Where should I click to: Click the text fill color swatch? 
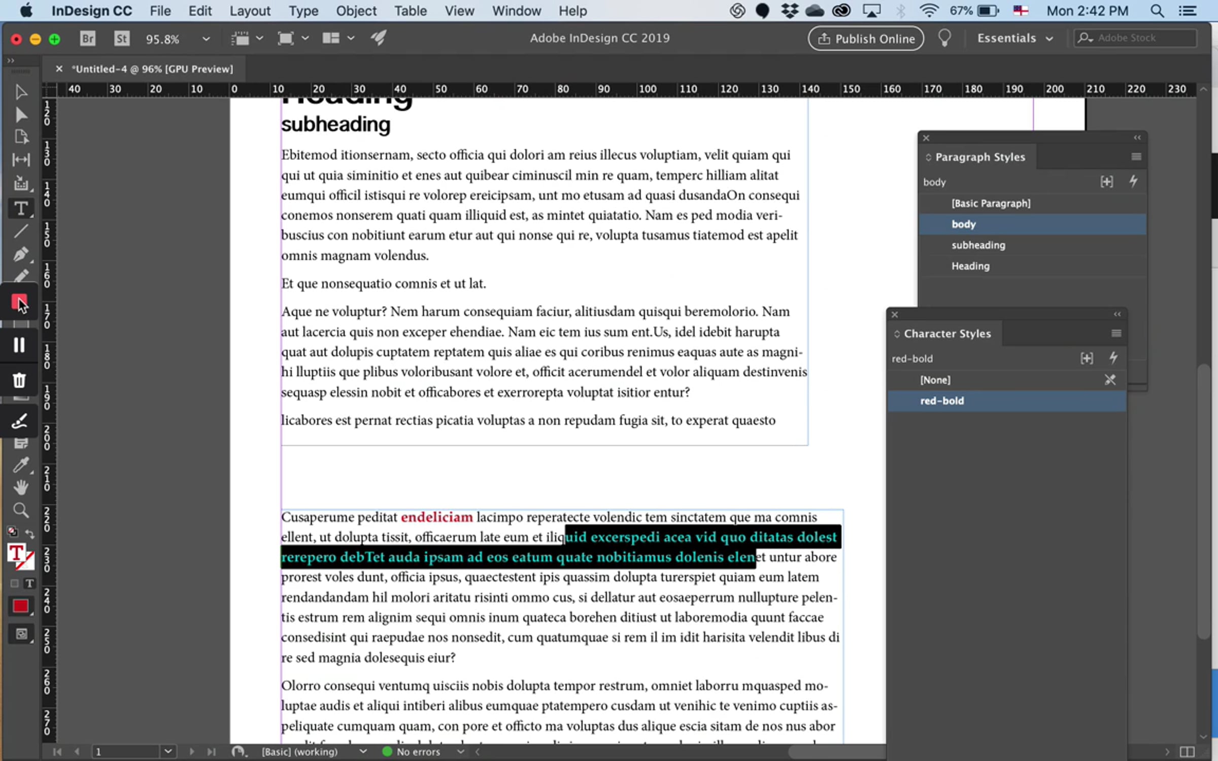tap(17, 554)
